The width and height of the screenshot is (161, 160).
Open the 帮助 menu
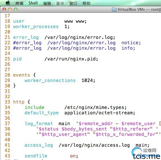(x=86, y=3)
